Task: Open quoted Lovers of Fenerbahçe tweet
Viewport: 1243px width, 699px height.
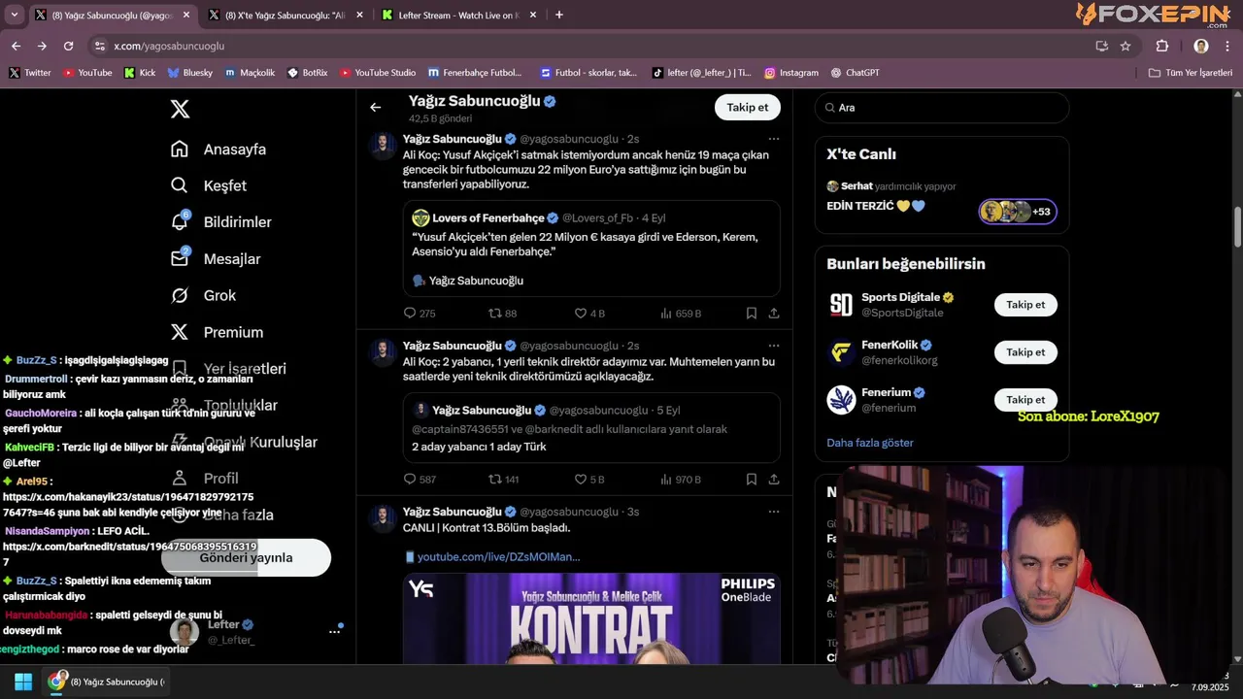Action: click(x=591, y=249)
